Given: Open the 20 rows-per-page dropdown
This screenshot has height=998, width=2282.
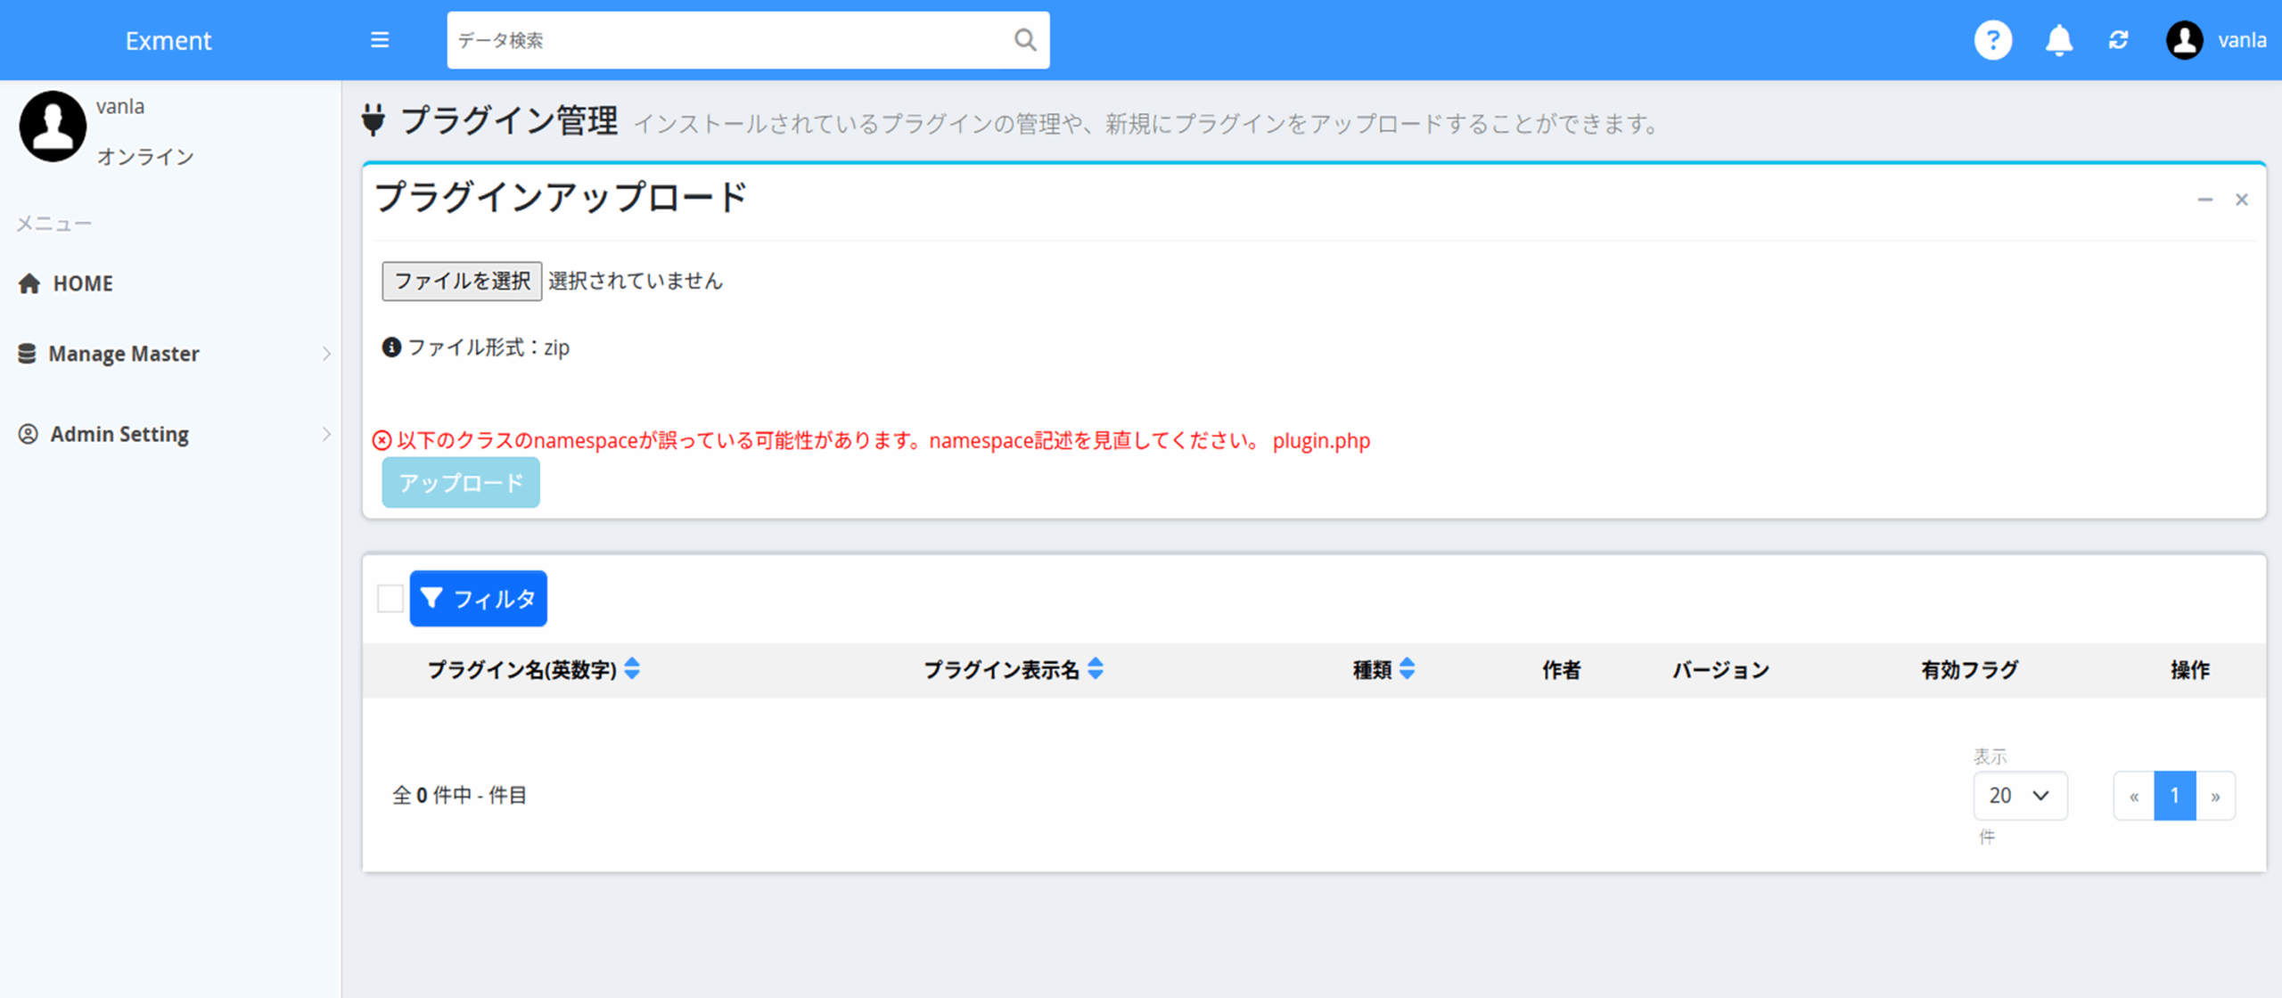Looking at the screenshot, I should [x=2020, y=796].
